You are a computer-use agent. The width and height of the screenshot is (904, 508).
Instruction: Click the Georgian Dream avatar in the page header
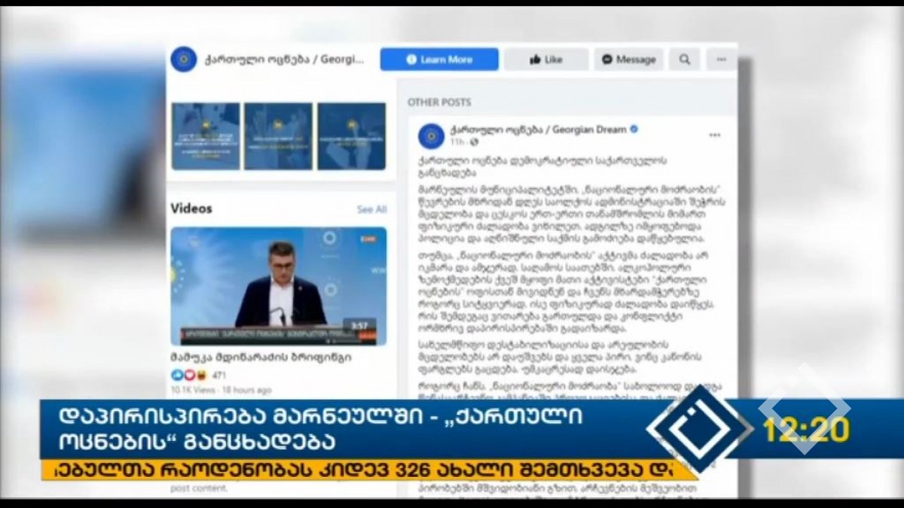183,59
